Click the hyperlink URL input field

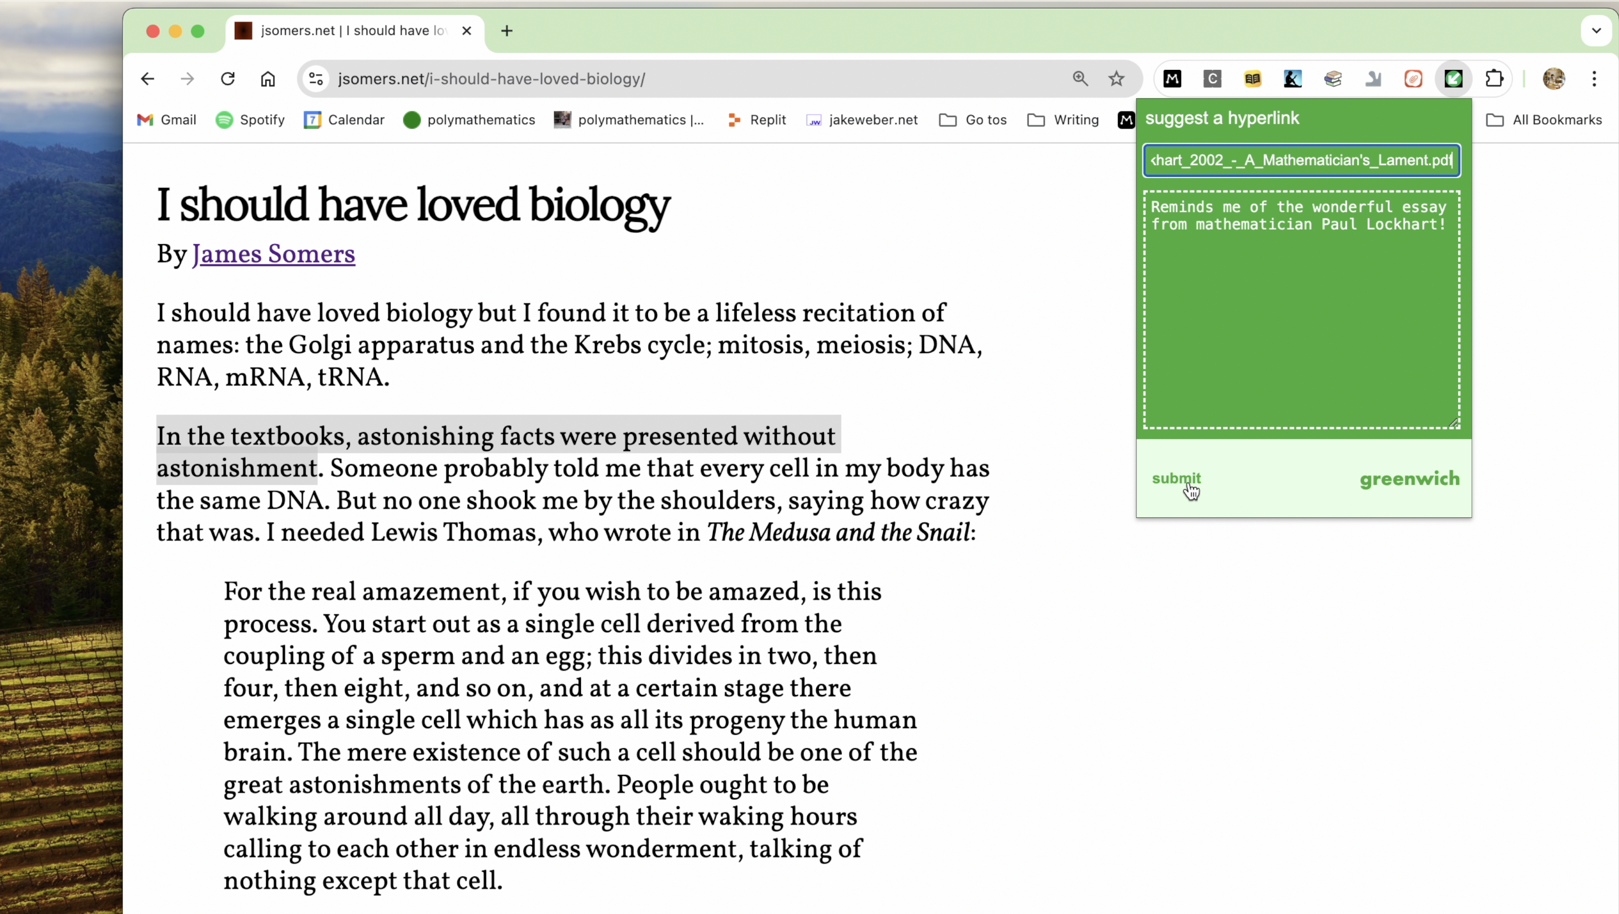1302,160
